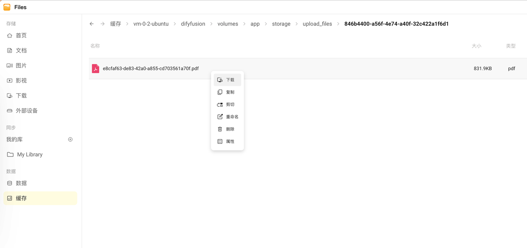
Task: Open the sidebar 下载 folder
Action: tap(21, 96)
